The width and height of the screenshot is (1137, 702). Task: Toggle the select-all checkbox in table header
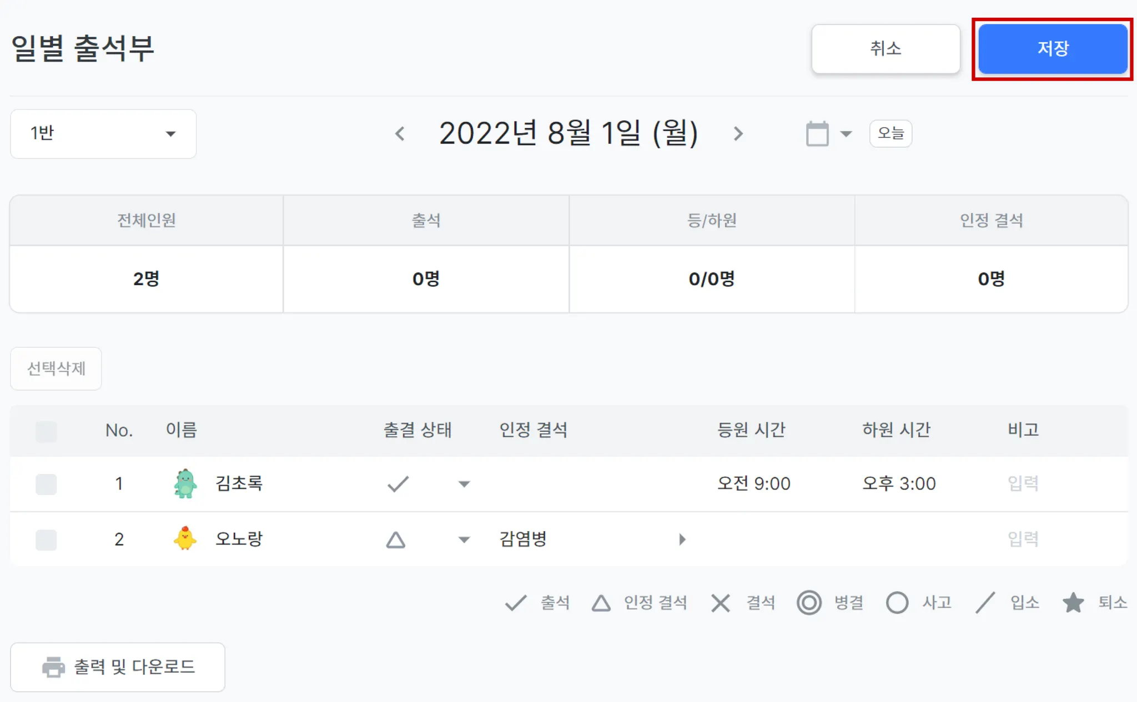tap(46, 431)
